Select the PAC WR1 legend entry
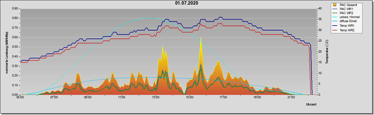This screenshot has width=374, height=115. coord(346,9)
